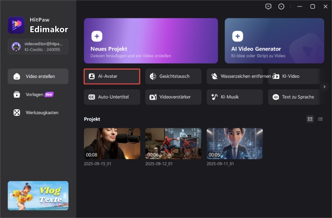Open the KI-Video tool

pyautogui.click(x=296, y=76)
